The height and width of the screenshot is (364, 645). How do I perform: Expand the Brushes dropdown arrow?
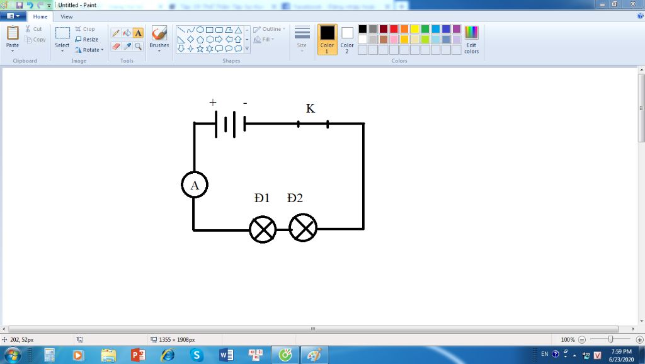tap(159, 51)
